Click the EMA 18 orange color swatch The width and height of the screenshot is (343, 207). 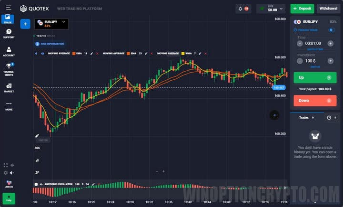click(x=74, y=53)
